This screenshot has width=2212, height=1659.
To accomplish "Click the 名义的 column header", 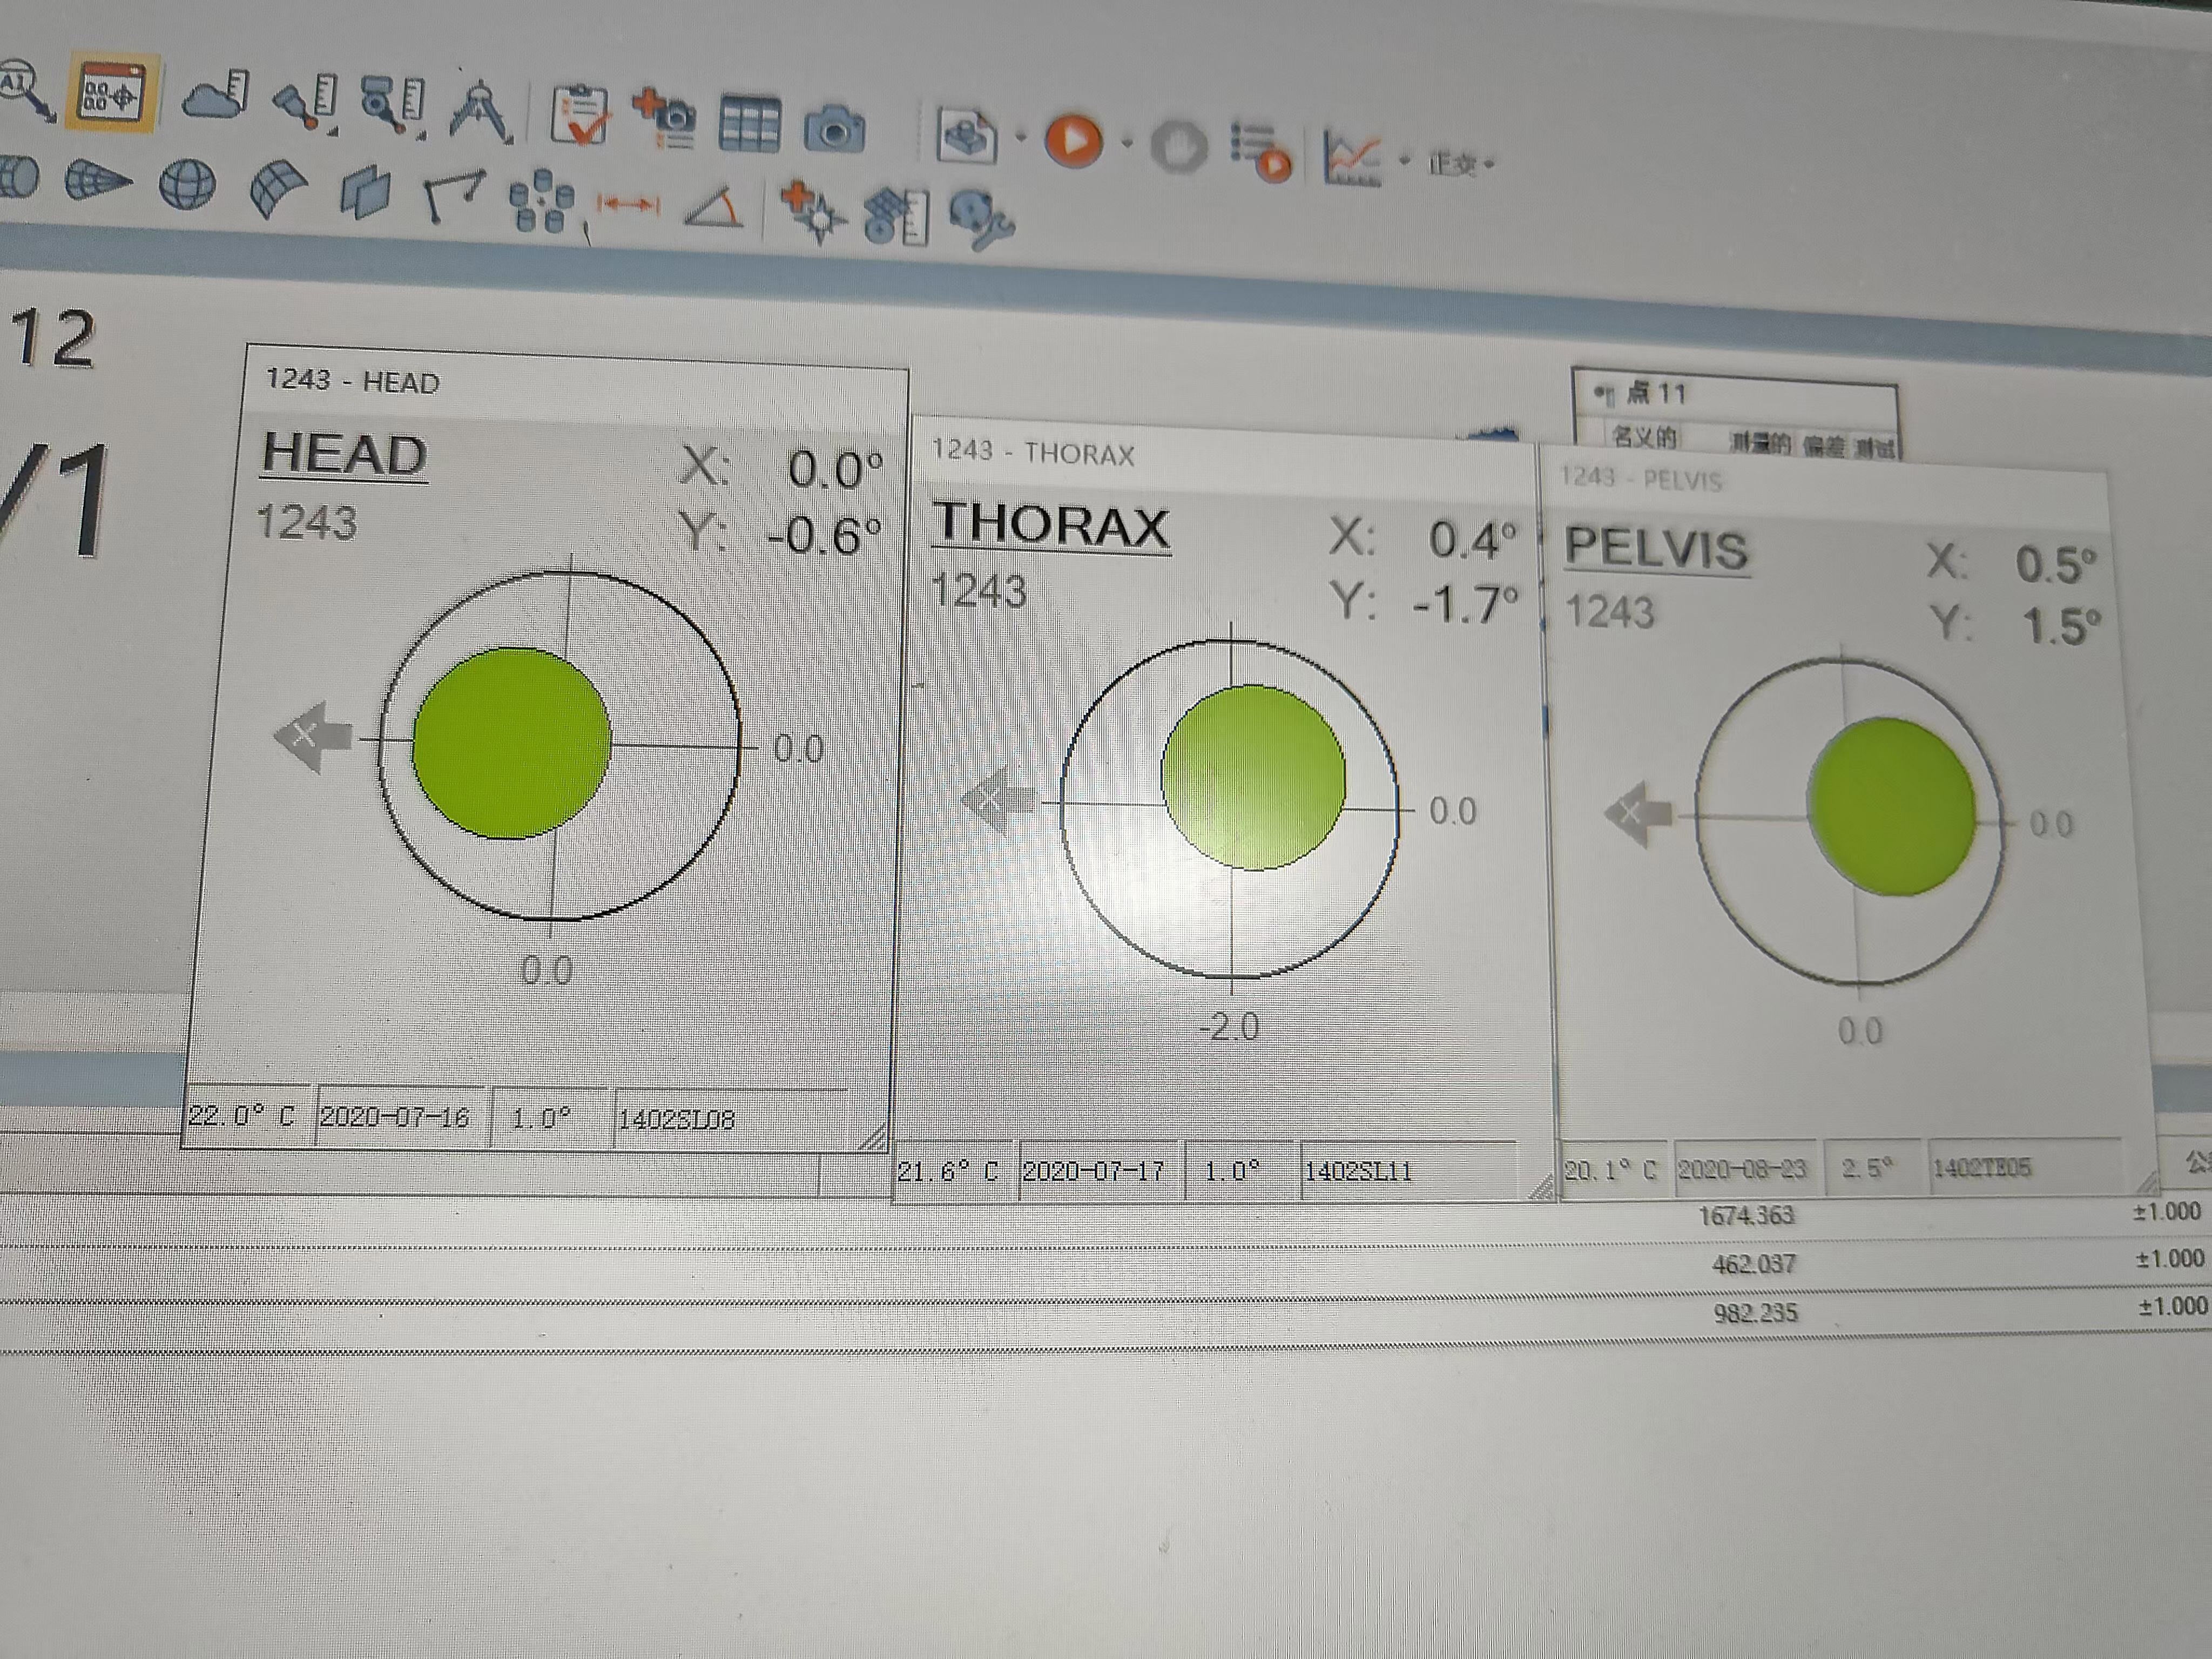I will [1644, 436].
